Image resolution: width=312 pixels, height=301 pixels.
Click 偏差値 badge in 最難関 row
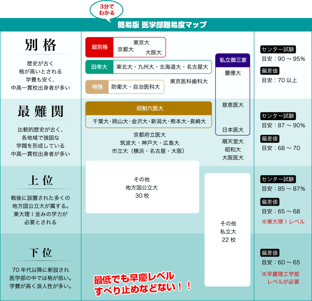(x=270, y=139)
